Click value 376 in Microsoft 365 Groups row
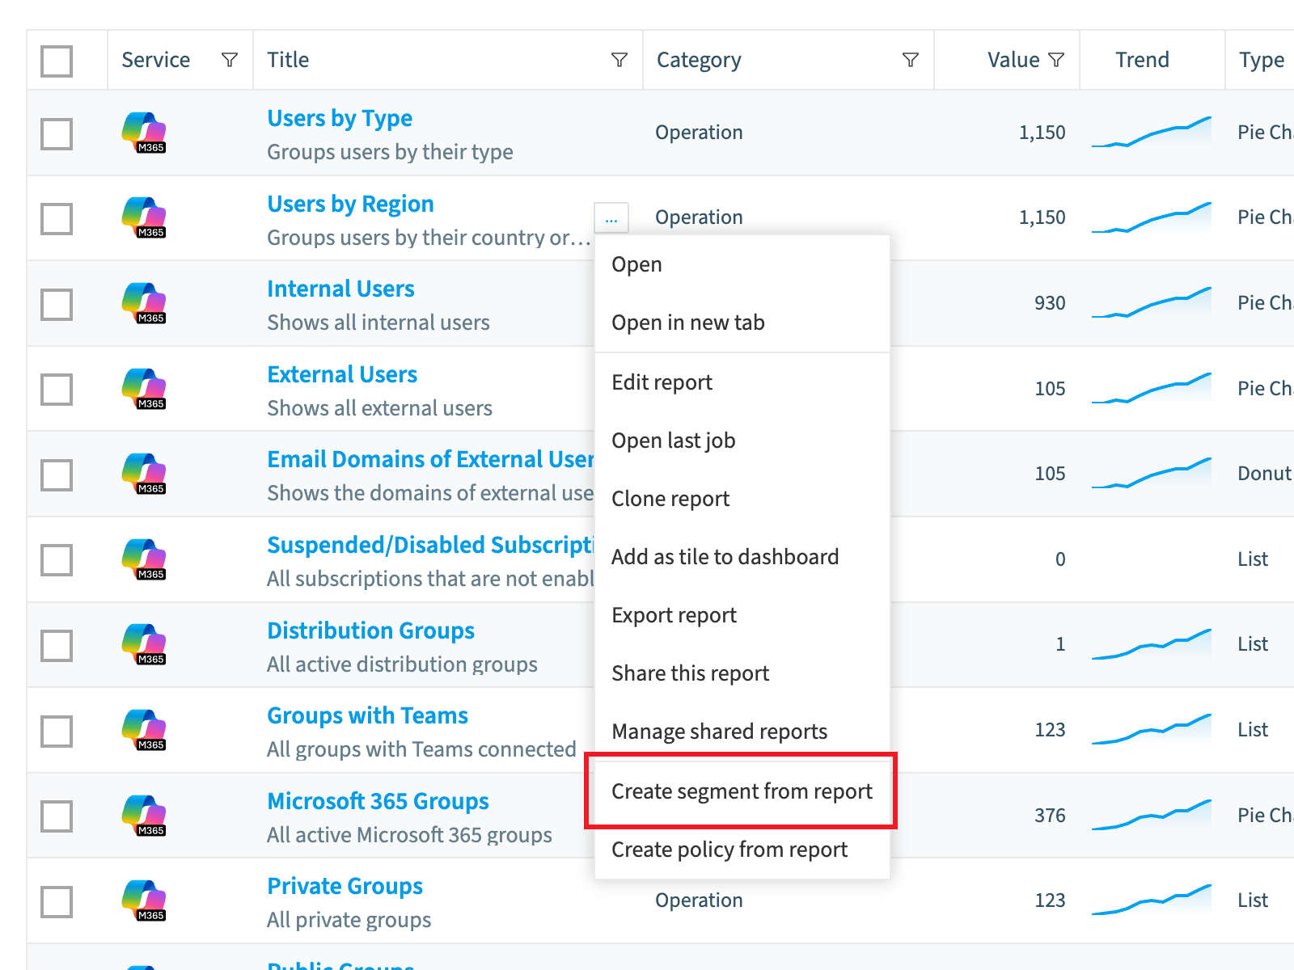 pyautogui.click(x=1050, y=816)
